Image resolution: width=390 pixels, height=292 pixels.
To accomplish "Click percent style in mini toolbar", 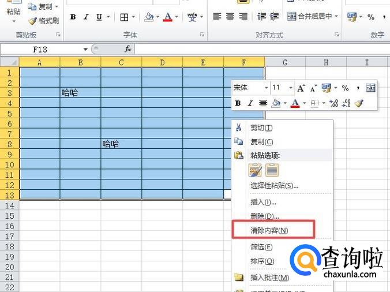I will point(345,88).
